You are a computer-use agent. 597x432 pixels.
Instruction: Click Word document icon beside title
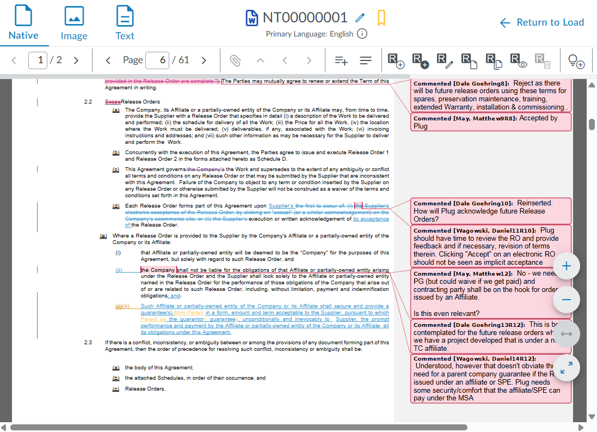pyautogui.click(x=251, y=18)
